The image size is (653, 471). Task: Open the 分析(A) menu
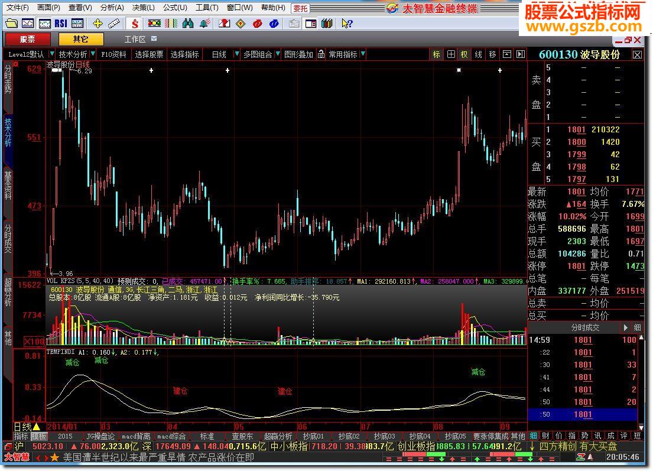[x=112, y=8]
